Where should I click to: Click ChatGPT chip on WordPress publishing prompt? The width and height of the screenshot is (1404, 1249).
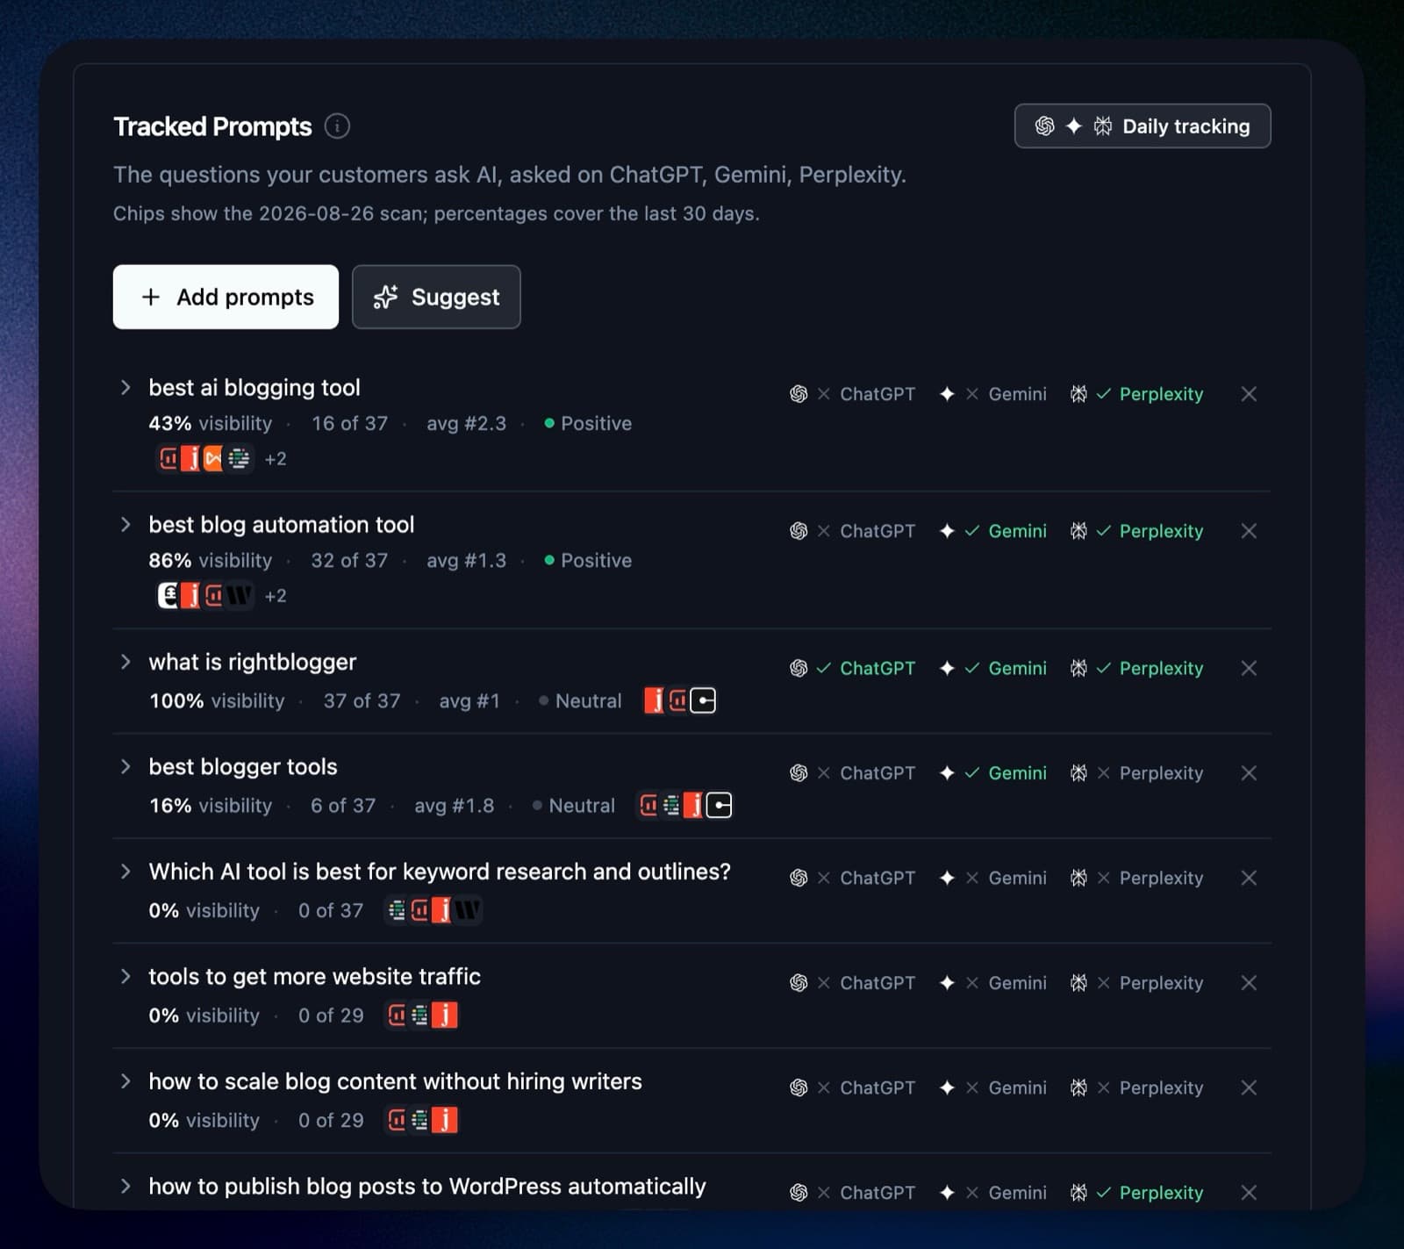(x=852, y=1192)
